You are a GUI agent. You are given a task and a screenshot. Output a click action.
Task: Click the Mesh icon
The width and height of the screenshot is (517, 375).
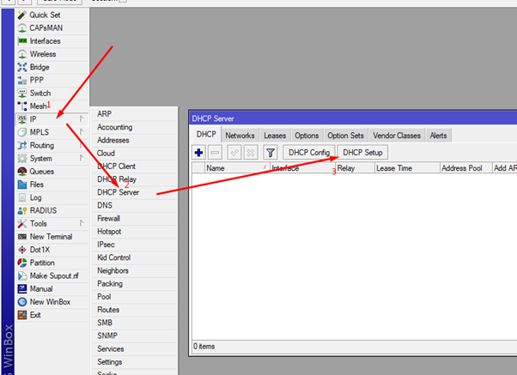22,106
